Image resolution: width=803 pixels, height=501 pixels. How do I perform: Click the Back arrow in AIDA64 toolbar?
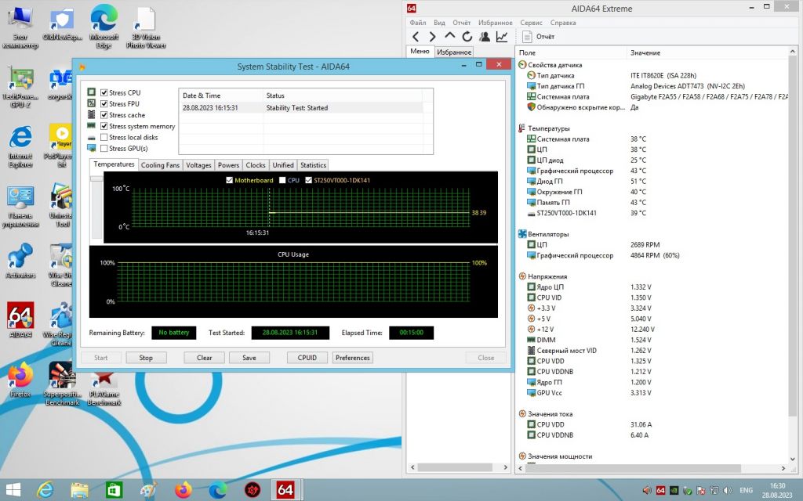tap(416, 37)
